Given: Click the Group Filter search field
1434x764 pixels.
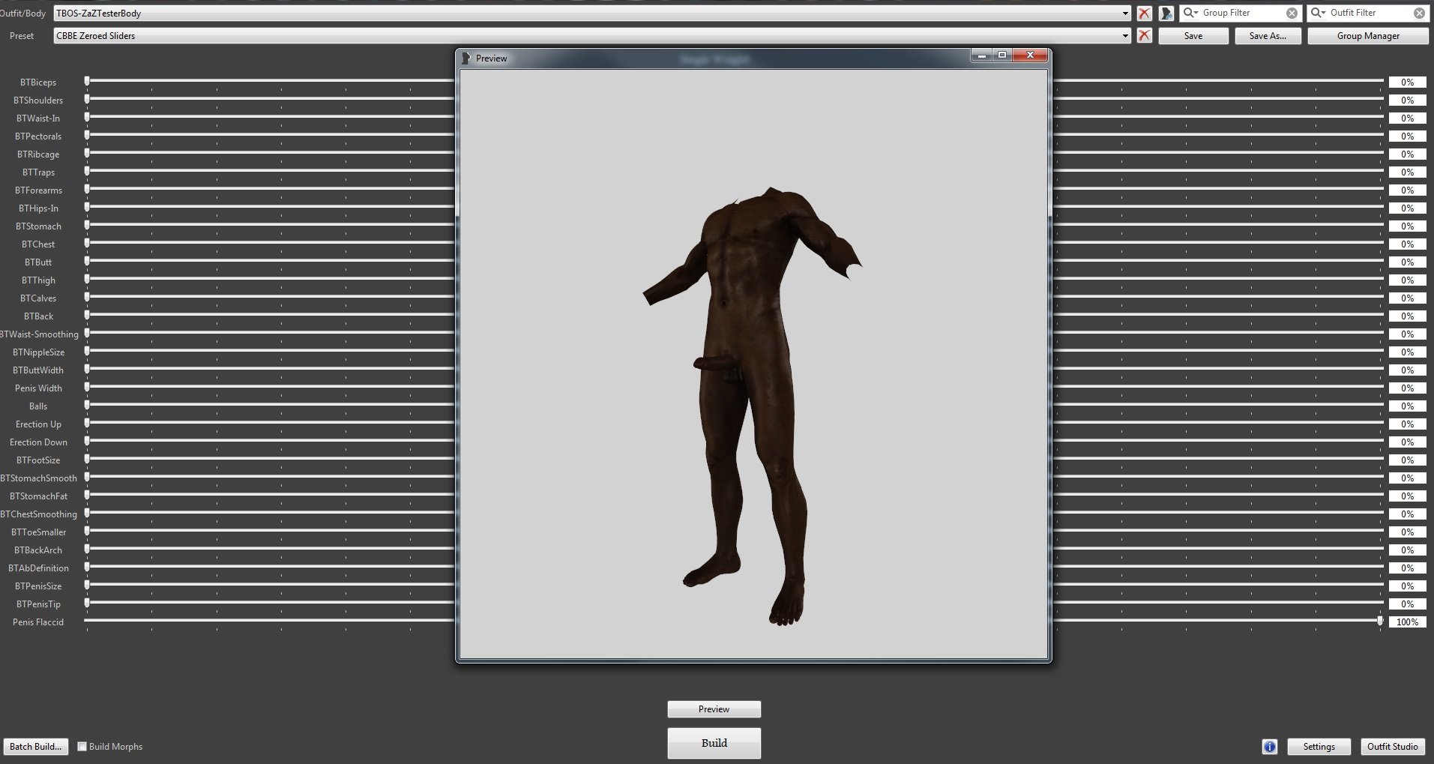Looking at the screenshot, I should 1241,13.
